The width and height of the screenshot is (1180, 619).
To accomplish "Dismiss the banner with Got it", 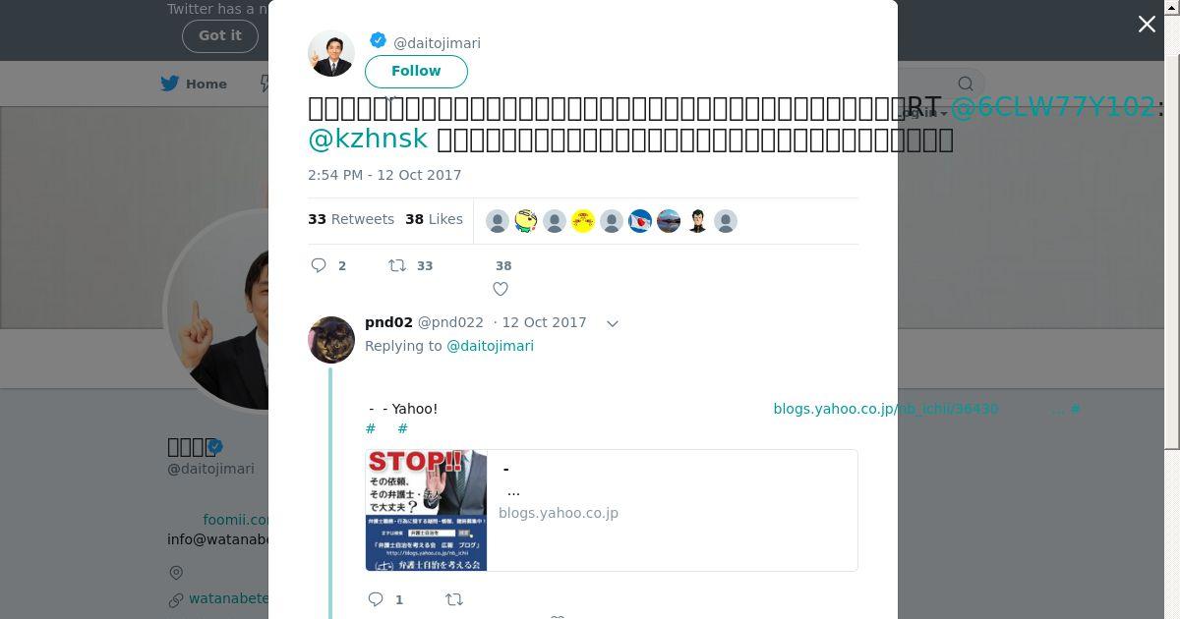I will pos(219,35).
